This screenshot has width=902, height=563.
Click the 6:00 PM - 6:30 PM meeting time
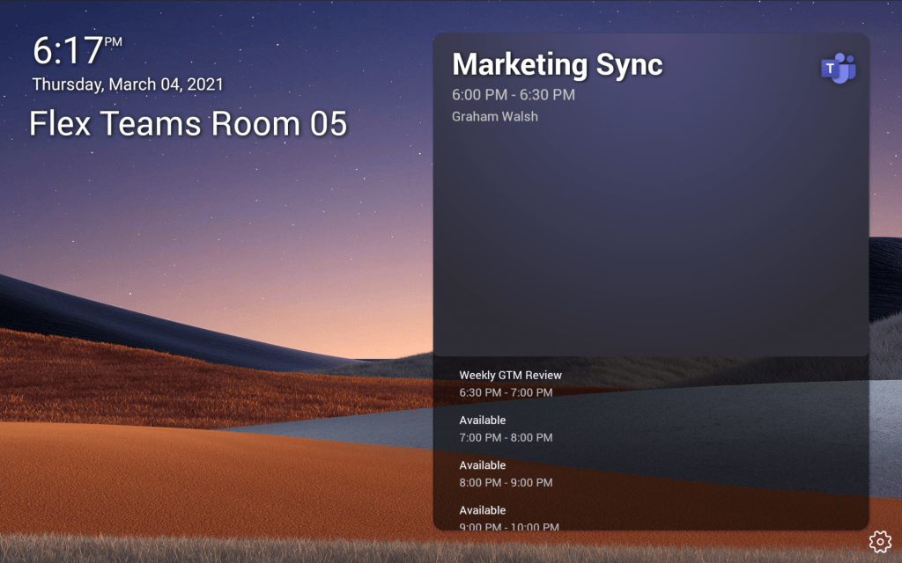[x=513, y=94]
